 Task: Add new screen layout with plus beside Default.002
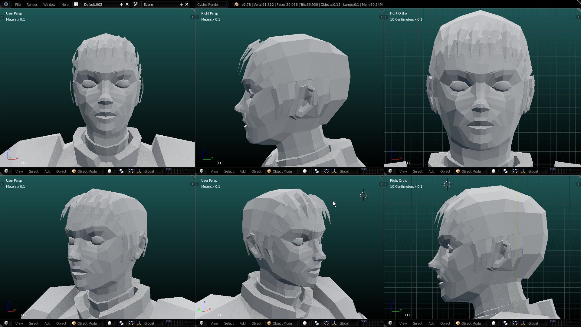(122, 5)
